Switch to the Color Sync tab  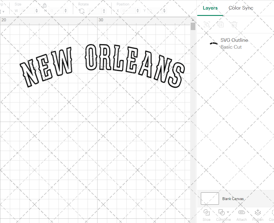coord(241,8)
